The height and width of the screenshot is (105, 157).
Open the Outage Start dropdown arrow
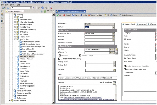tap(114, 62)
